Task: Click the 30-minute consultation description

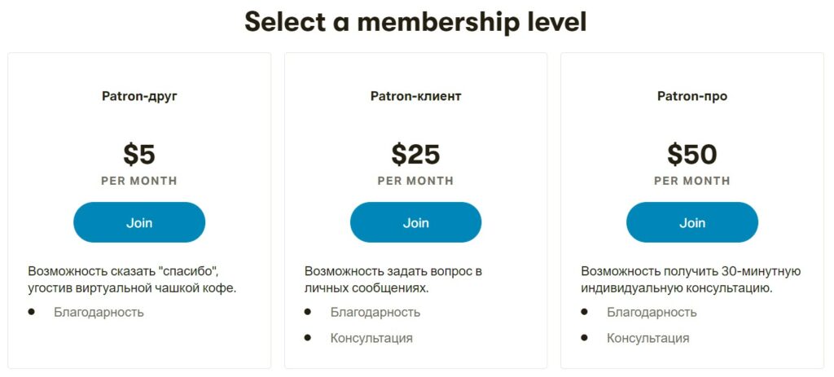Action: [691, 280]
